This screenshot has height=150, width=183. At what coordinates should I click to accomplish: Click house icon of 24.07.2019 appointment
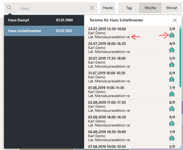click(x=172, y=35)
